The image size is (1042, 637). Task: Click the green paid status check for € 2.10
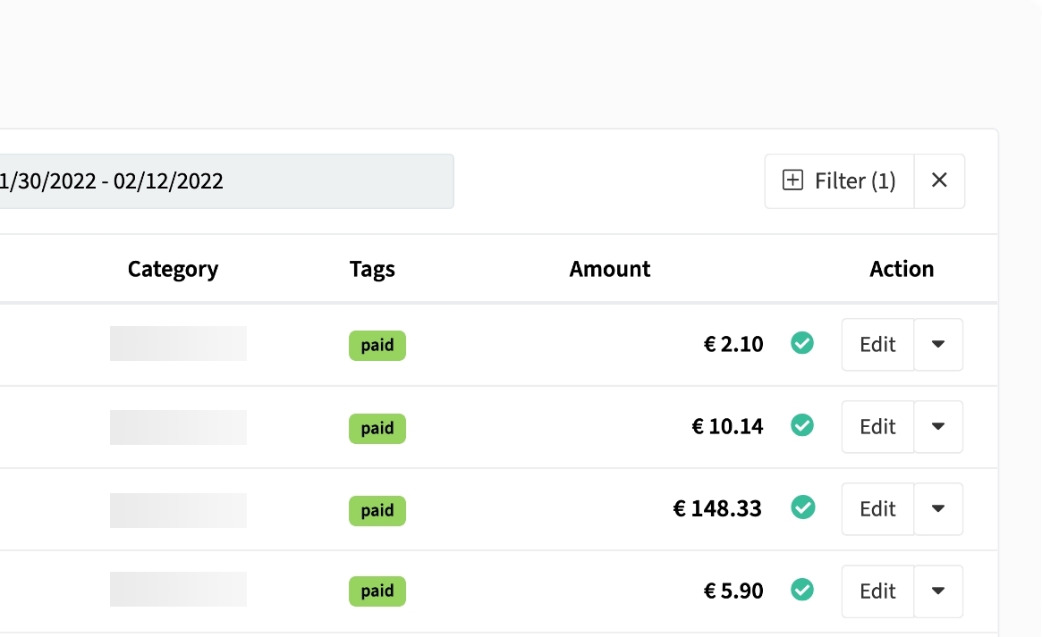coord(802,343)
